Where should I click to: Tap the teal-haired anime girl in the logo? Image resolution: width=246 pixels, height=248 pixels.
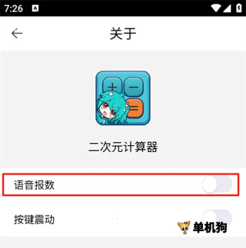point(111,108)
